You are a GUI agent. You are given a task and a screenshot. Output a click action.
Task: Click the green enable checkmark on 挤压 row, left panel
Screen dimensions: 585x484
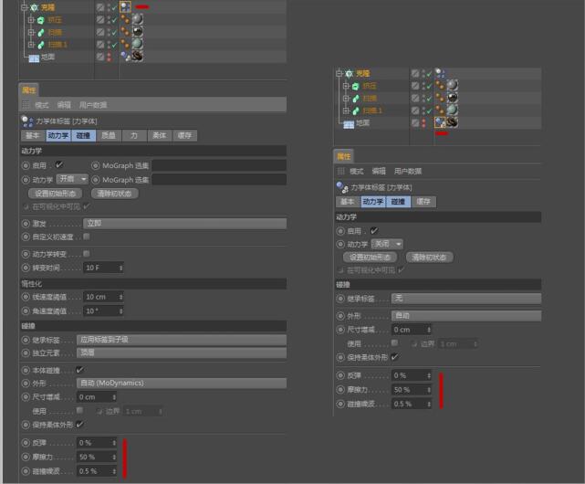point(114,20)
